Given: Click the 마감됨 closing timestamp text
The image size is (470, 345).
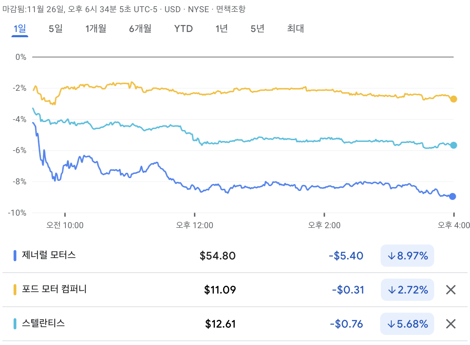Looking at the screenshot, I should click(80, 9).
